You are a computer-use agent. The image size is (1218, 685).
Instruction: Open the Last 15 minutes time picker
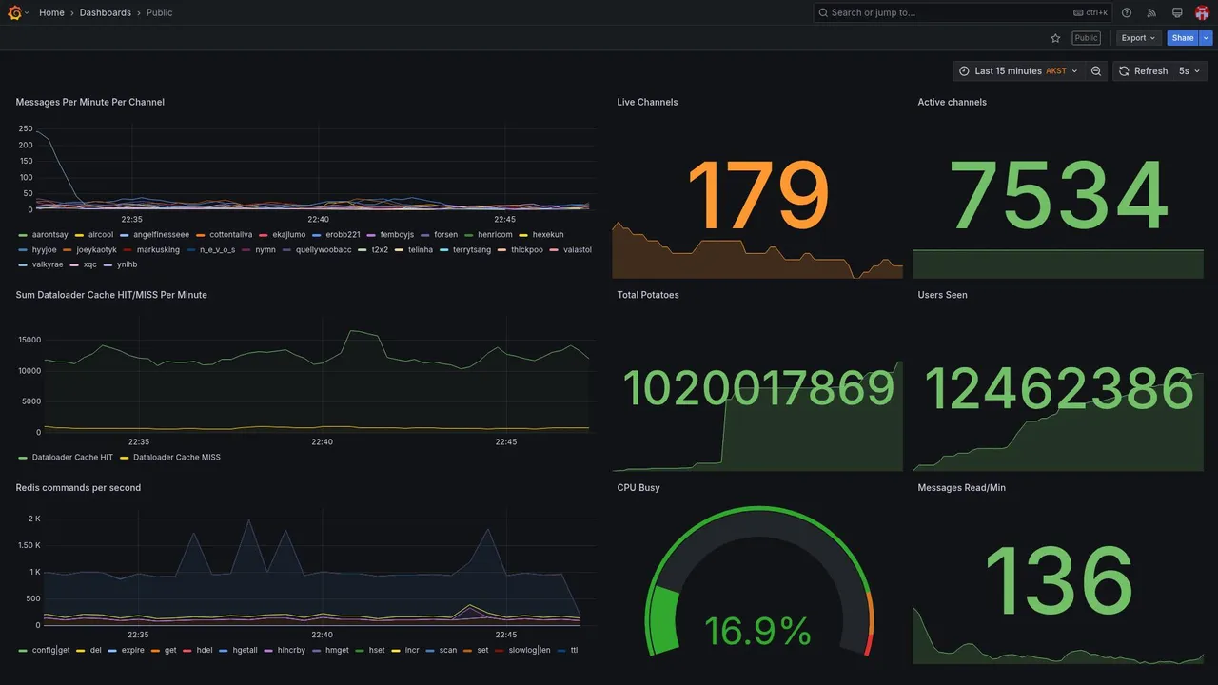pos(1018,71)
